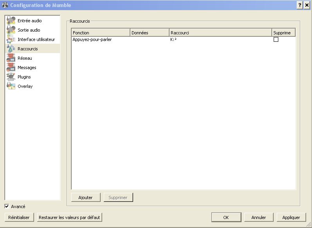
Task: Click the Interface utilisateur icon
Action: click(x=11, y=39)
